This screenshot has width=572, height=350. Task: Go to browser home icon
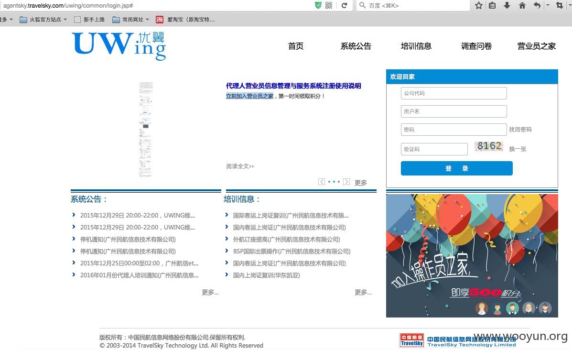coord(522,5)
